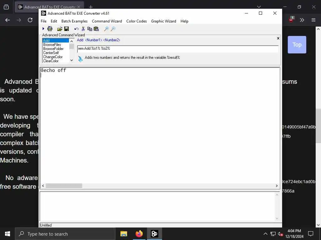This screenshot has height=240, width=321.
Task: Open the Color Codes menu
Action: 136,21
